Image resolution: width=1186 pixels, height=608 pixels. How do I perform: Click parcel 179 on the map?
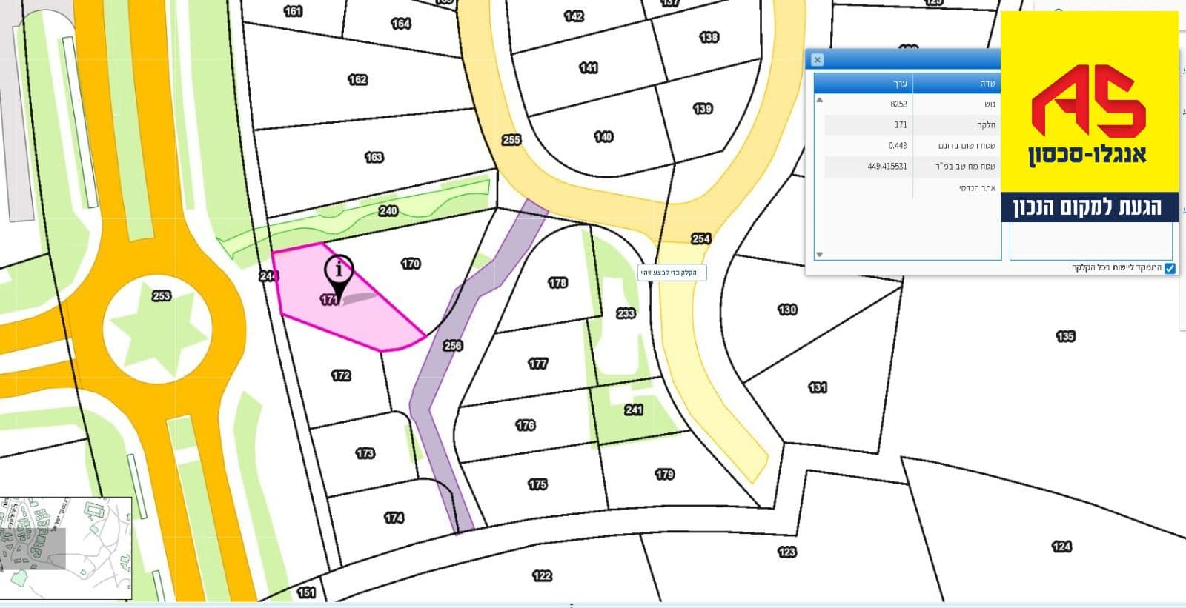[x=664, y=474]
